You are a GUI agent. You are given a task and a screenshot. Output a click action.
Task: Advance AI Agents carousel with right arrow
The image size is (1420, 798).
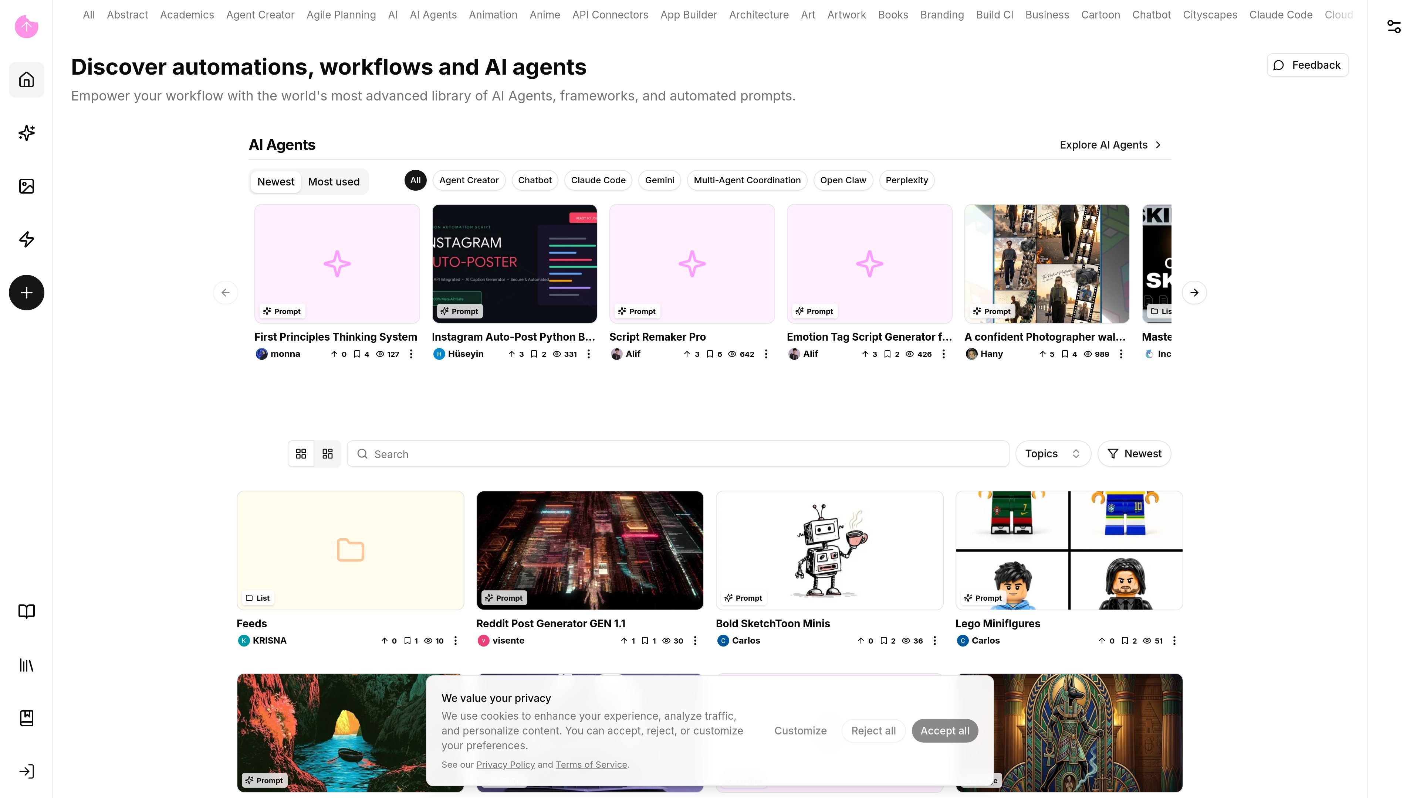(1194, 293)
